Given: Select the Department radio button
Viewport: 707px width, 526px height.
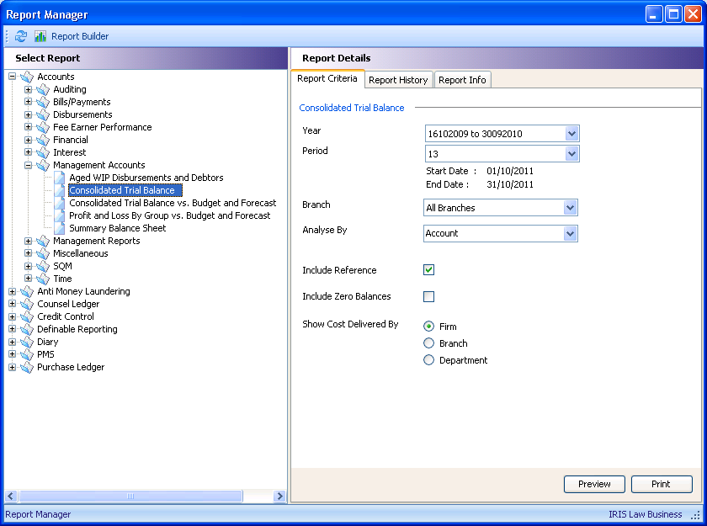Looking at the screenshot, I should click(x=428, y=359).
